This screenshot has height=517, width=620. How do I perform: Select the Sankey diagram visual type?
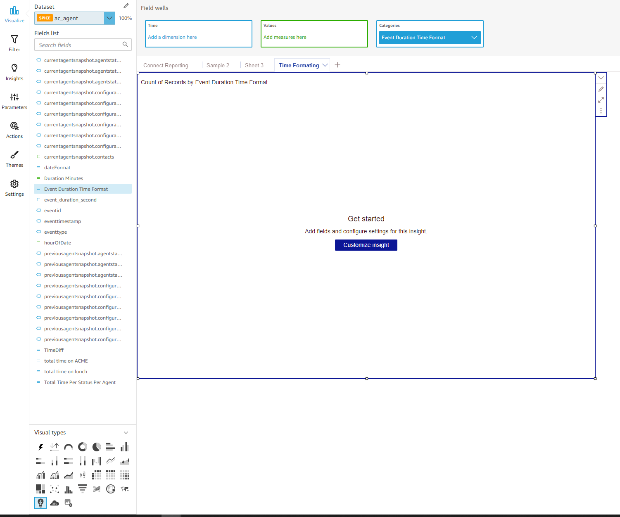point(97,489)
